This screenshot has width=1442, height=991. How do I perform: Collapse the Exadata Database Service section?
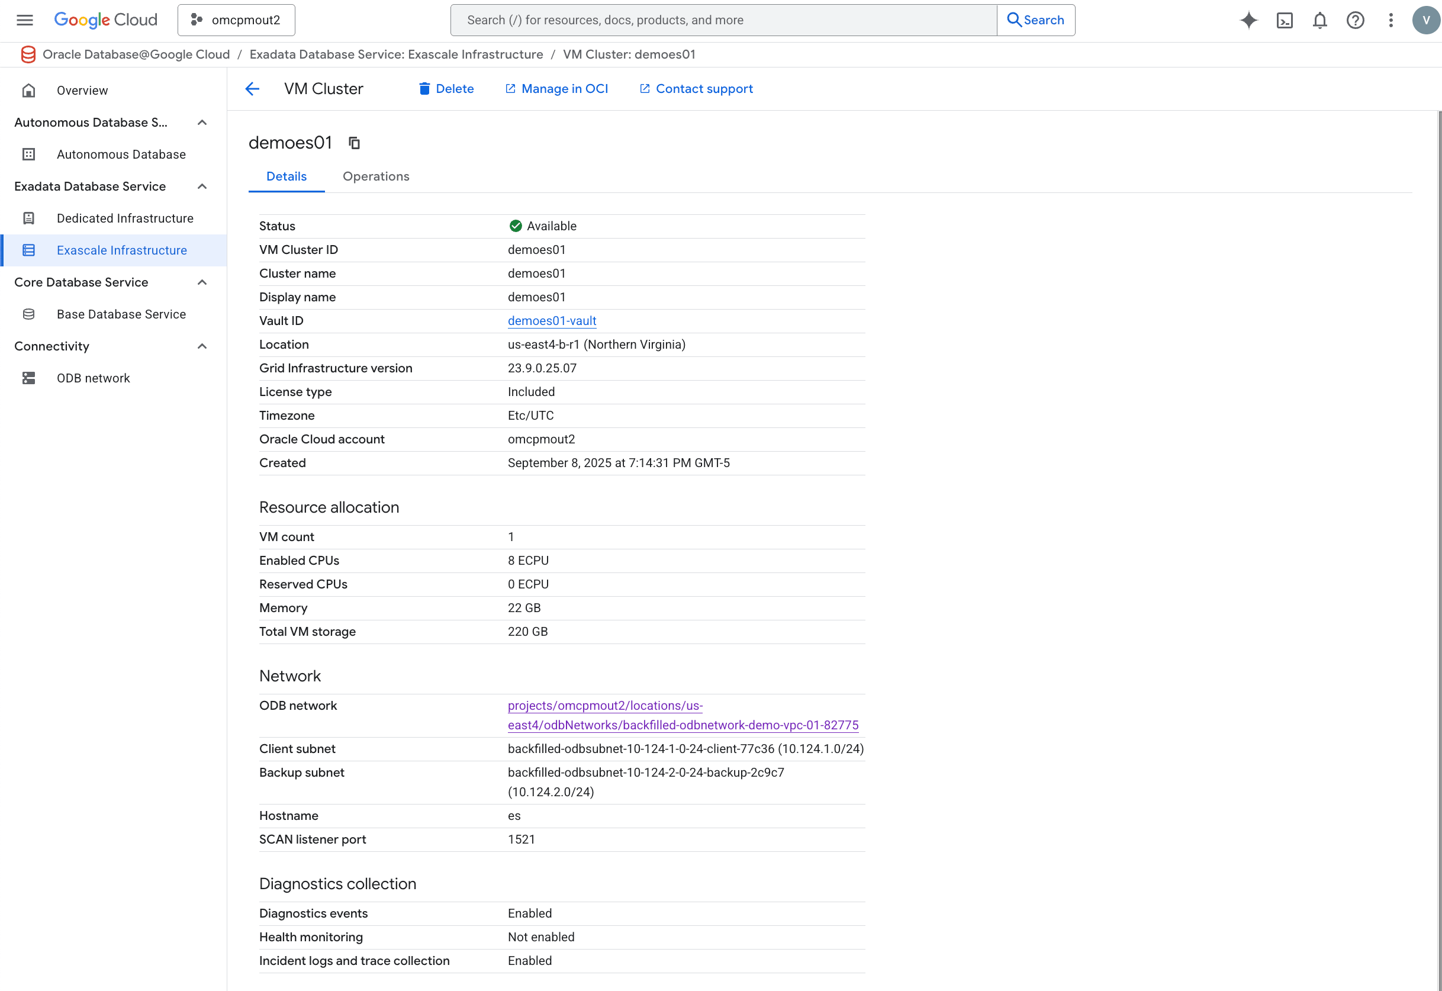point(202,186)
